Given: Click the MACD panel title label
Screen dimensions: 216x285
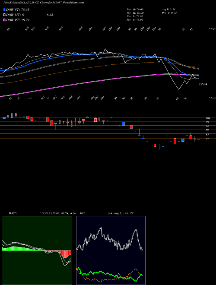Looking at the screenshot, I should (x=13, y=213).
